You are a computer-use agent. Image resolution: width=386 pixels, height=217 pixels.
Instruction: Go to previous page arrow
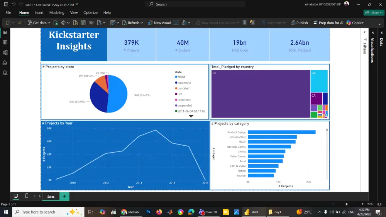(x=34, y=196)
